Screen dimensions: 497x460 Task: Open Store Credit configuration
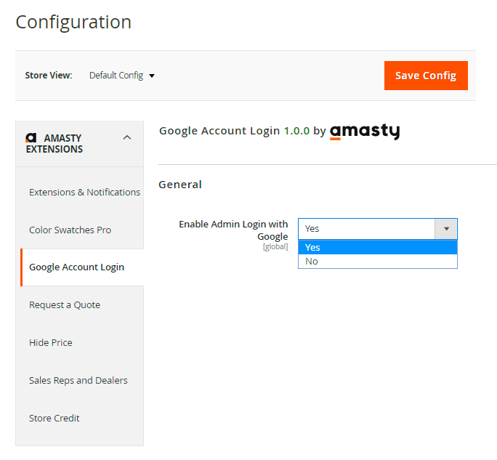tap(54, 419)
